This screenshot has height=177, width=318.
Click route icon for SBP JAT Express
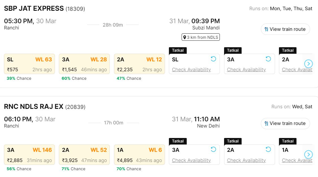(266, 29)
